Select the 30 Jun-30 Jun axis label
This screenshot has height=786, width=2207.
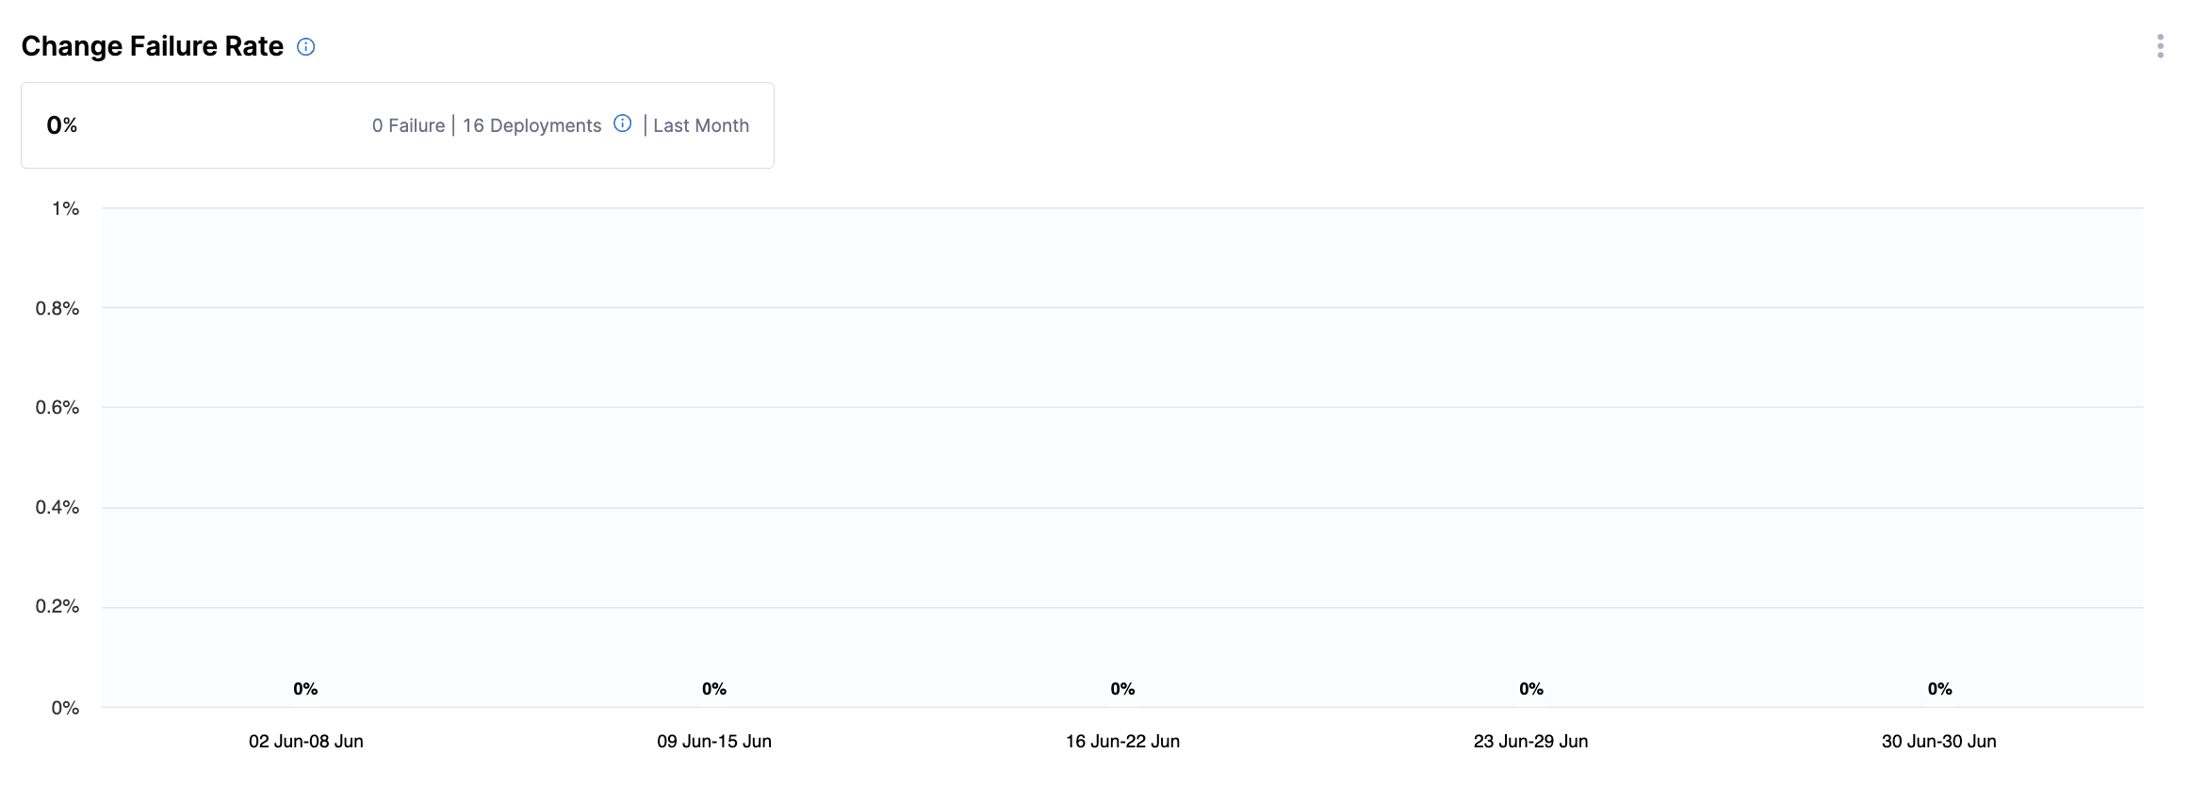(1938, 742)
